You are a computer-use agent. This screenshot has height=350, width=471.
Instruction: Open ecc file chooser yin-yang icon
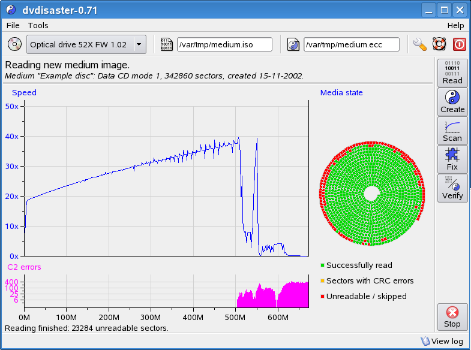(293, 44)
